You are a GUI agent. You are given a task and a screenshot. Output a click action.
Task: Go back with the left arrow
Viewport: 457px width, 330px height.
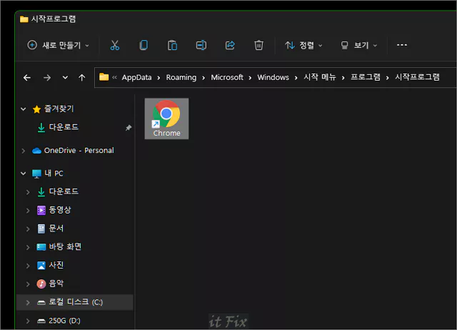[x=27, y=78]
